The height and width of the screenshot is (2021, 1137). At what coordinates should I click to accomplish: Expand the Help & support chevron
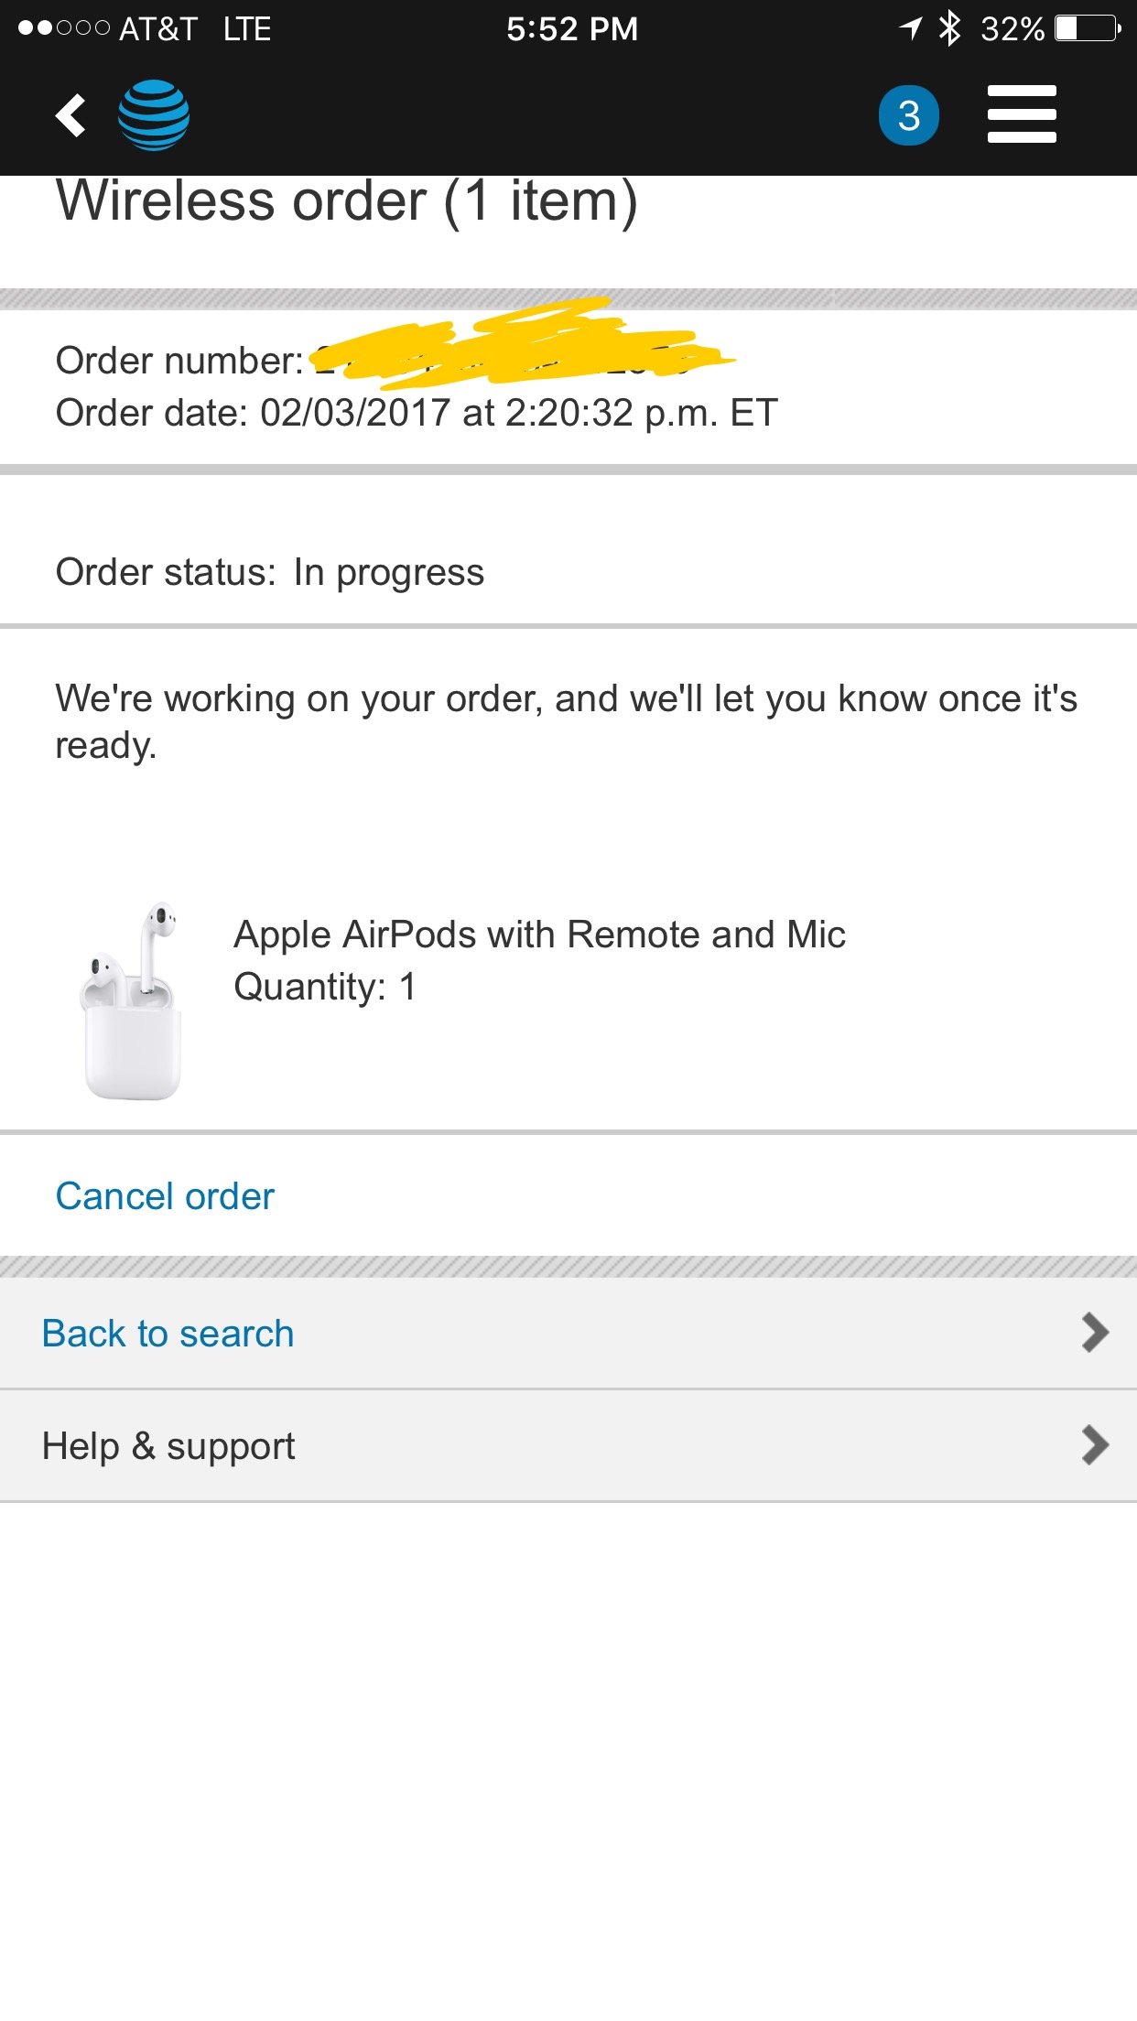click(x=1095, y=1445)
